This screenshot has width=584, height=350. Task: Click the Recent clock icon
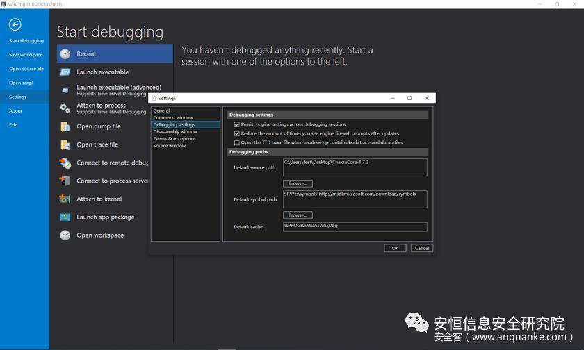point(65,53)
